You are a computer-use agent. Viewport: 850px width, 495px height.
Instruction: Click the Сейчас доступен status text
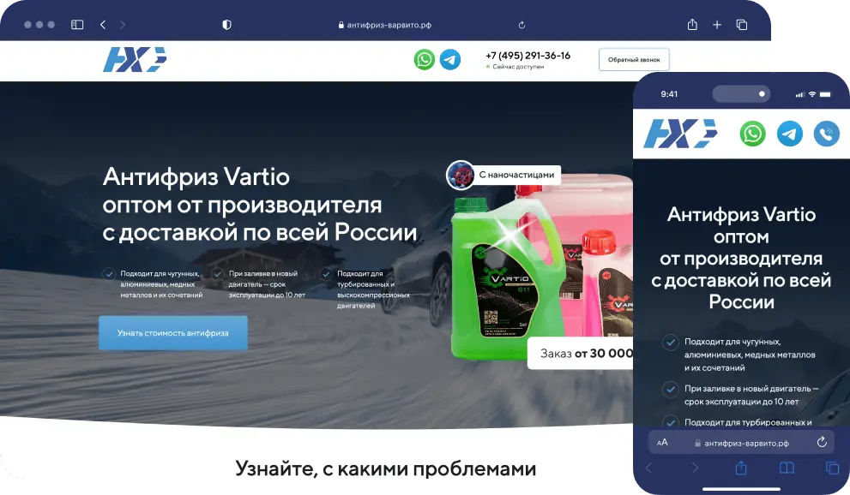518,67
